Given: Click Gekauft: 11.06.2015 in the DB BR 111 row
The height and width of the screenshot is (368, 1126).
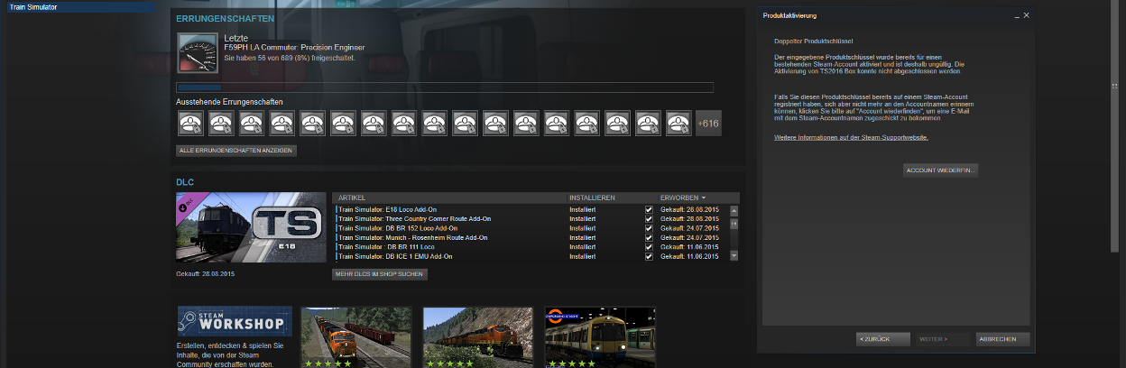Looking at the screenshot, I should [x=690, y=247].
